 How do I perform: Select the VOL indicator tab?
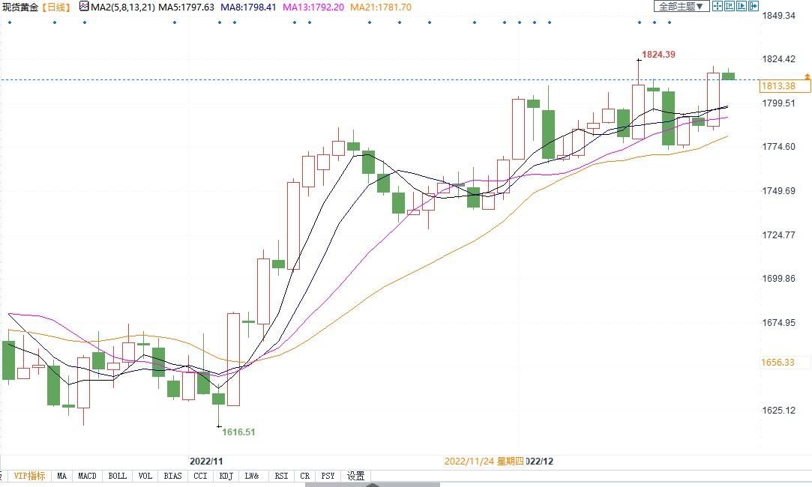[x=145, y=476]
